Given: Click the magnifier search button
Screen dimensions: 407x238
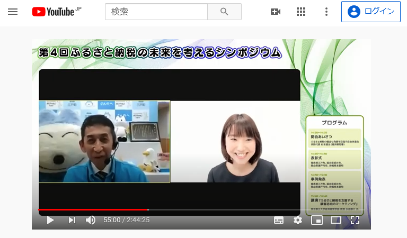Looking at the screenshot, I should [224, 12].
